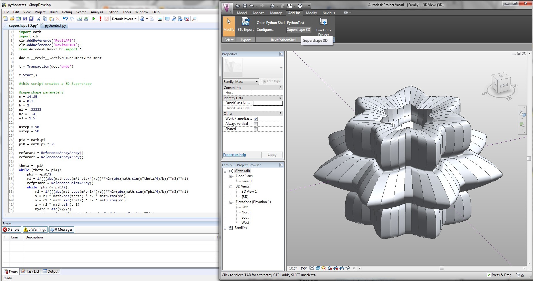Click the PythonTest ribbon button
This screenshot has height=281, width=533.
coord(295,23)
